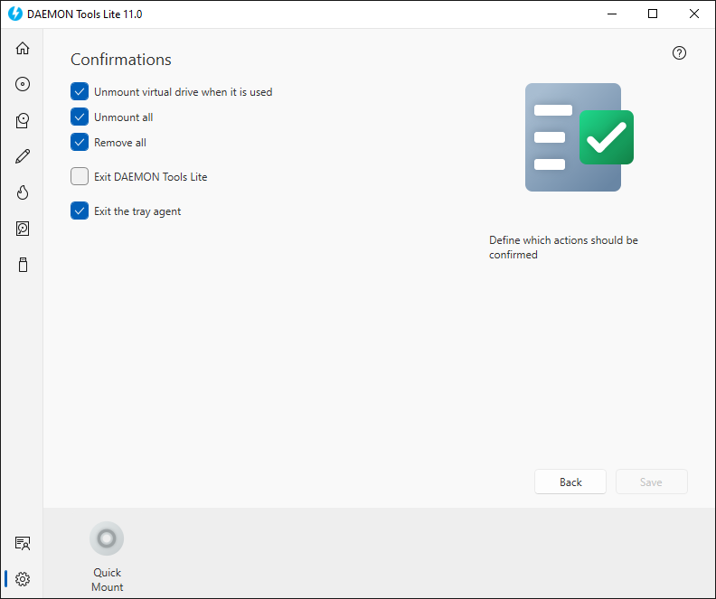Uncheck the Unmount all checkbox
The image size is (716, 599).
tap(80, 117)
